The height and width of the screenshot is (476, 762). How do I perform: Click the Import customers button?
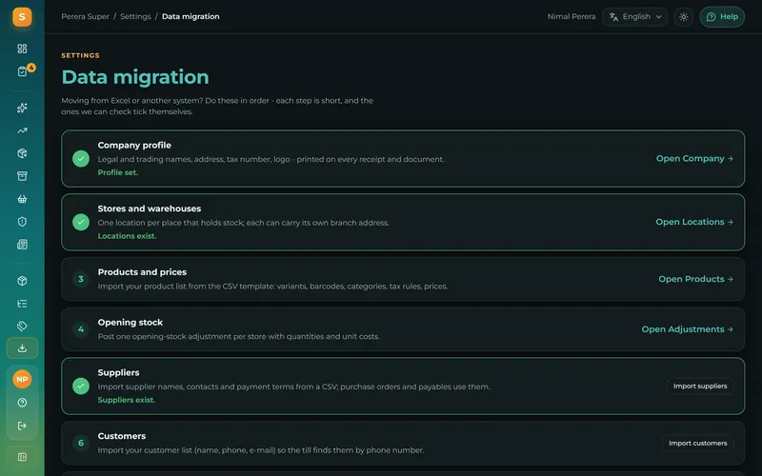tap(698, 443)
